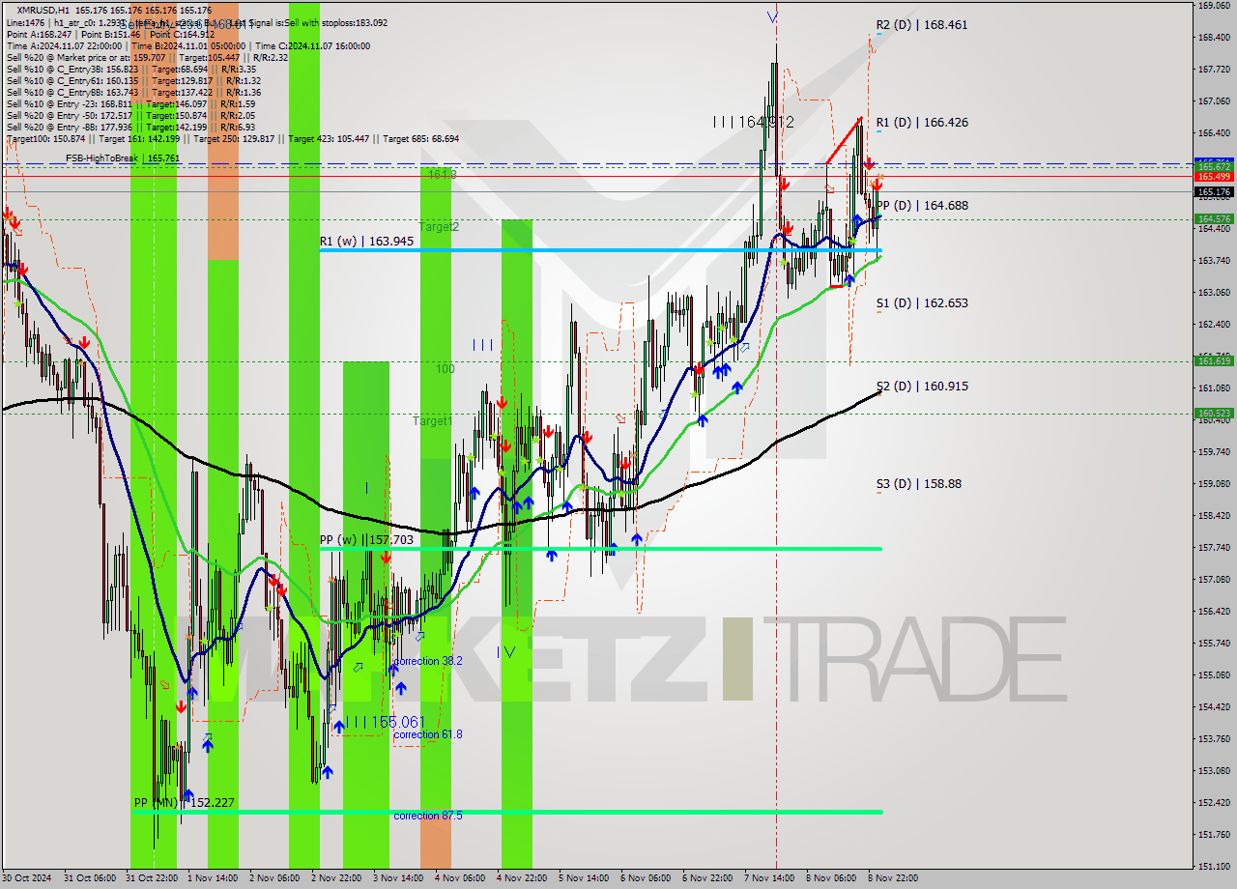
Task: Select the S1 (D) | 162.653 label
Action: [x=922, y=303]
